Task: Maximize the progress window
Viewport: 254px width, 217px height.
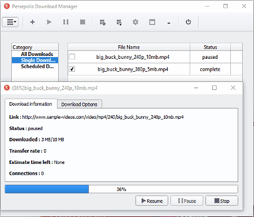Action: point(214,88)
